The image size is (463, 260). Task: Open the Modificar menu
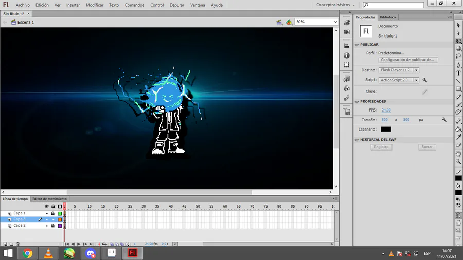click(95, 5)
